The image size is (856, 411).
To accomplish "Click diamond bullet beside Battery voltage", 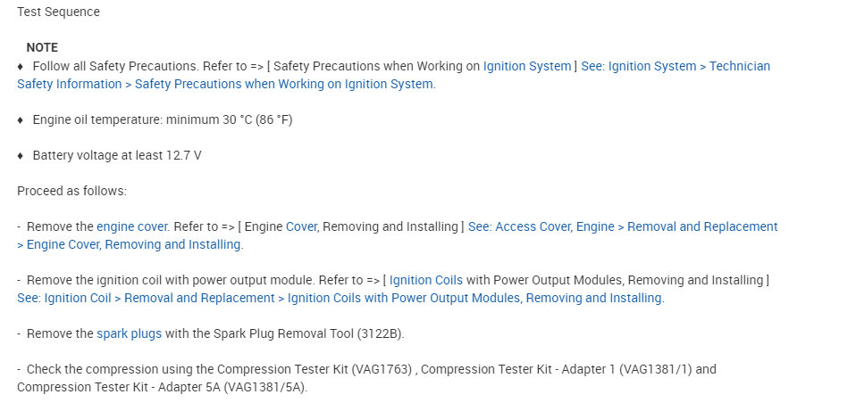I will point(21,155).
